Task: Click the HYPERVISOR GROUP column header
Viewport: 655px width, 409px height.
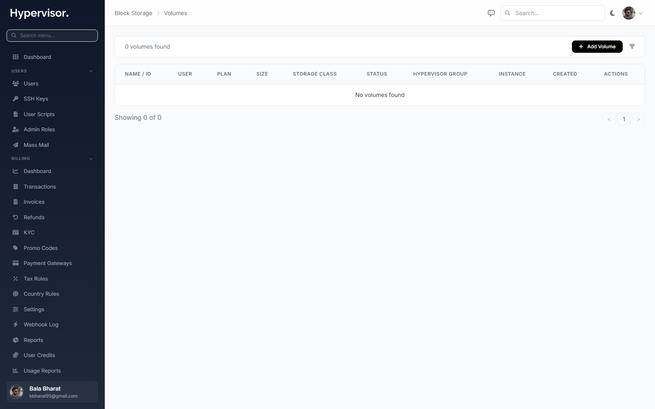Action: [440, 74]
